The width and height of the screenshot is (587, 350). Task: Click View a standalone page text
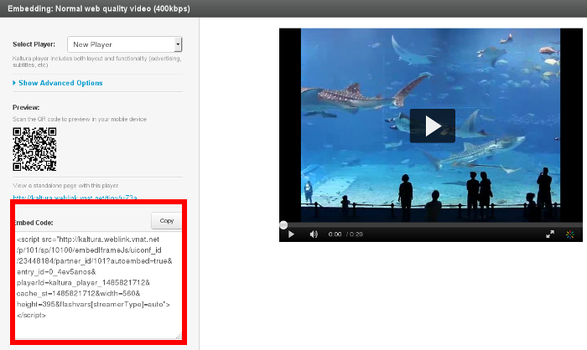(65, 186)
